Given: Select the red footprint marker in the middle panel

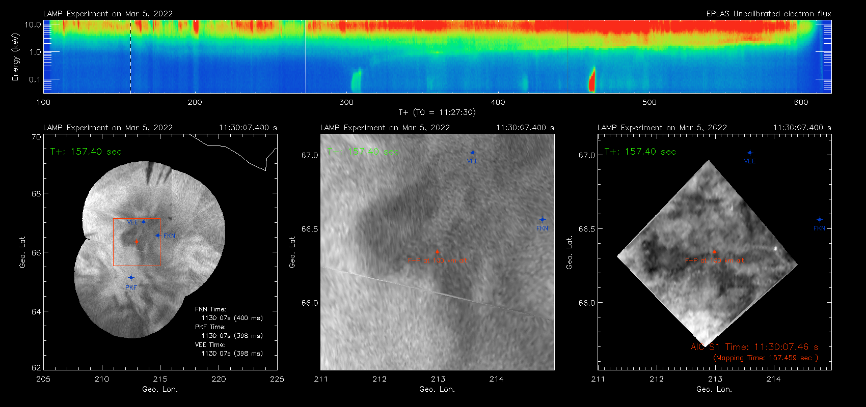Looking at the screenshot, I should coord(437,252).
